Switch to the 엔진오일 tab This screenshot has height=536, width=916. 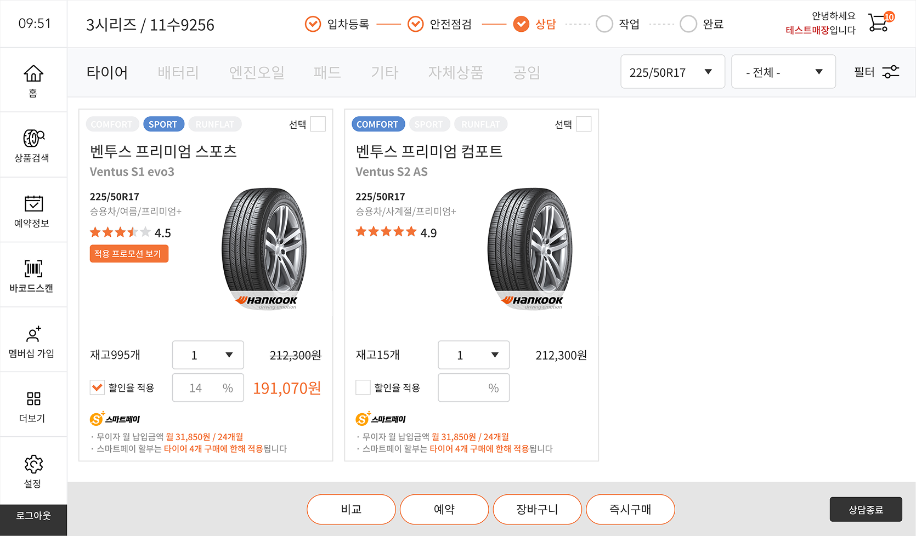pos(257,72)
